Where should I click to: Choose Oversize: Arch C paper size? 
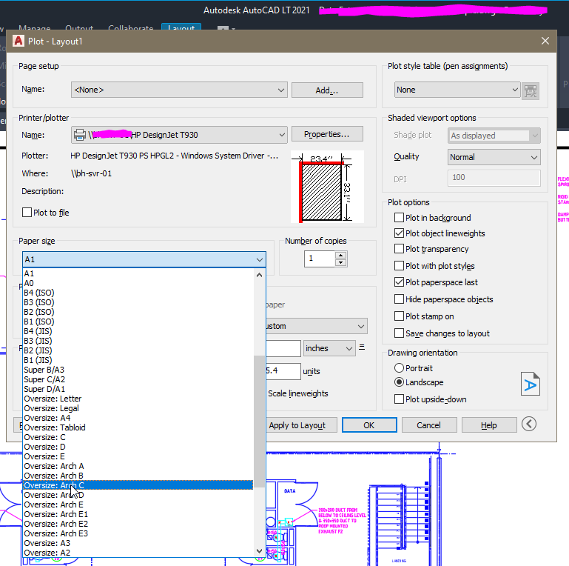click(138, 485)
